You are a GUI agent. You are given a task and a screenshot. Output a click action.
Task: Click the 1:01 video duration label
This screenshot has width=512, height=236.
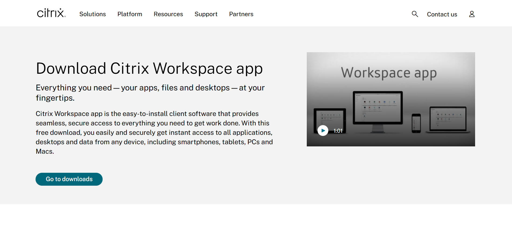tap(338, 131)
